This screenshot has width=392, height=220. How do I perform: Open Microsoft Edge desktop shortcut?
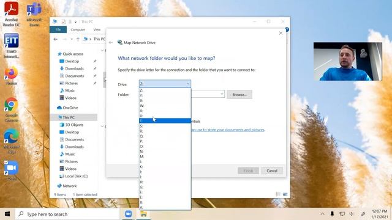click(x=11, y=141)
